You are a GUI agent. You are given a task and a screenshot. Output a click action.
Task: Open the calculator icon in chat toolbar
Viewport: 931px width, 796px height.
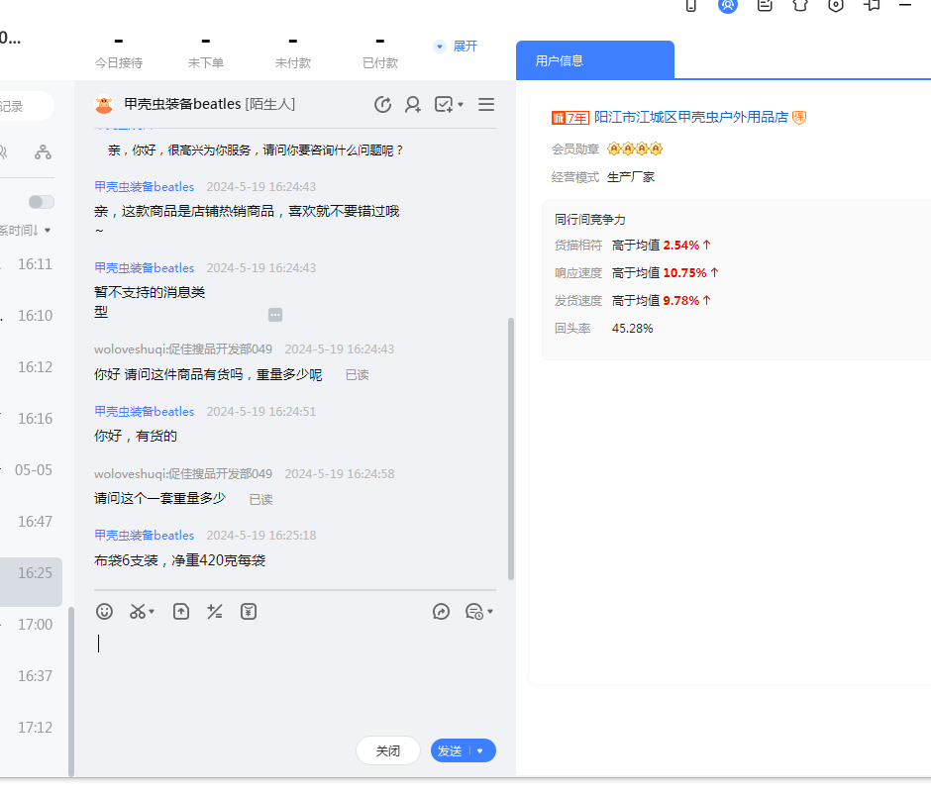[214, 612]
